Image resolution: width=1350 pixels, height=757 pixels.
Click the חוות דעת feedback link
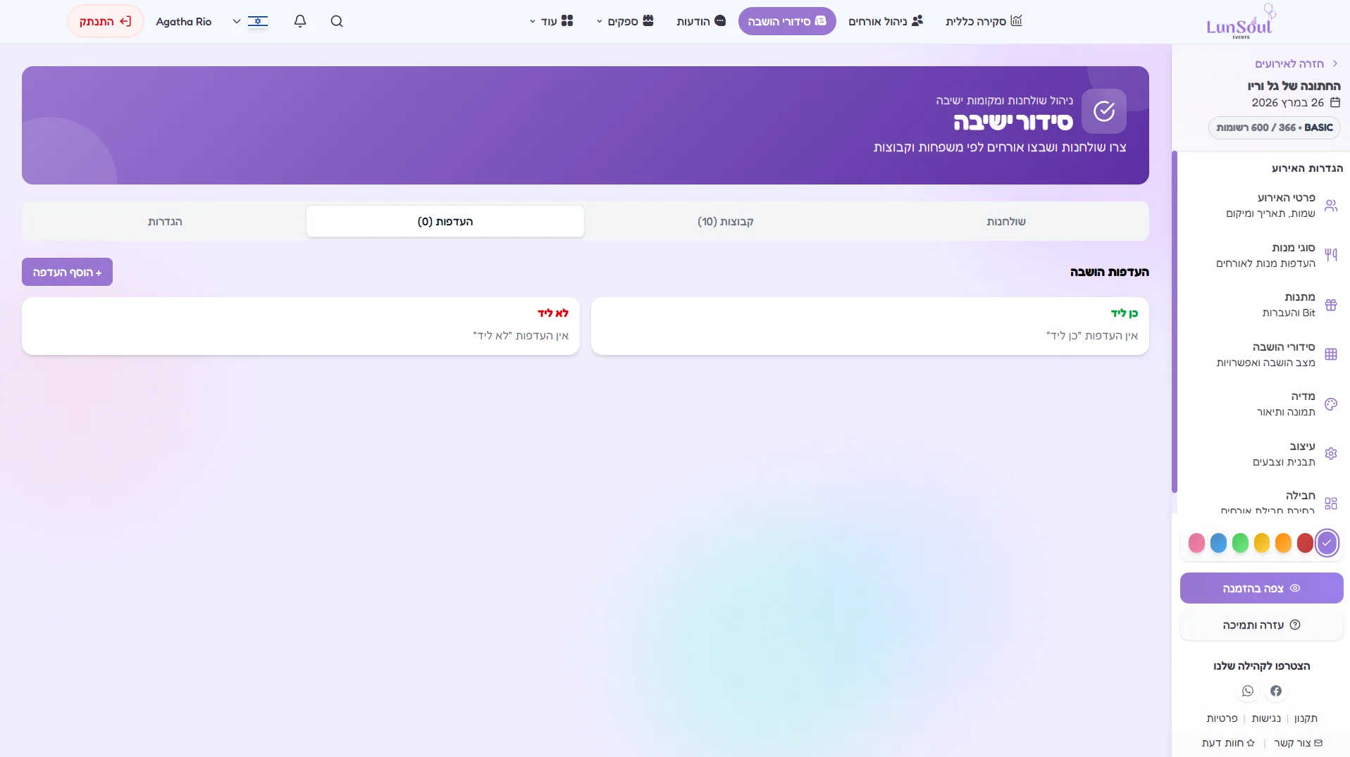pos(1228,743)
